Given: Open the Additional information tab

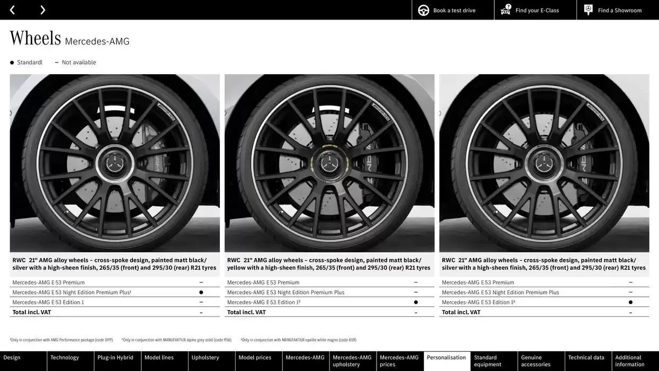Looking at the screenshot, I should pos(636,361).
